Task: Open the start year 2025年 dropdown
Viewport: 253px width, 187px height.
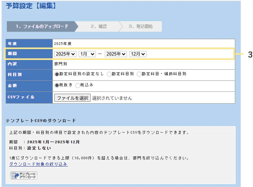Action: tap(65, 54)
